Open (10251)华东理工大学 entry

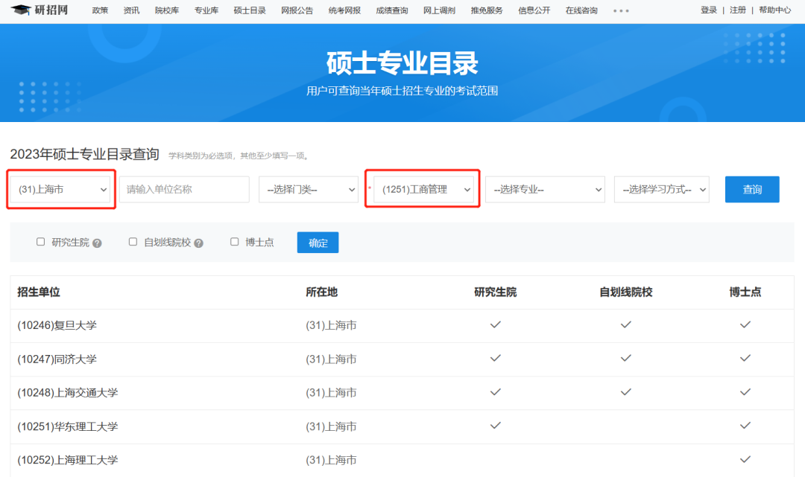point(68,427)
